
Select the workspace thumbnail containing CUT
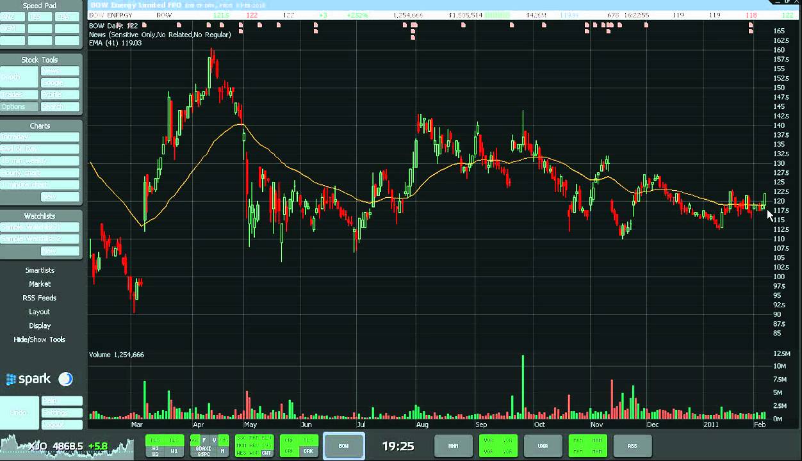tap(254, 446)
